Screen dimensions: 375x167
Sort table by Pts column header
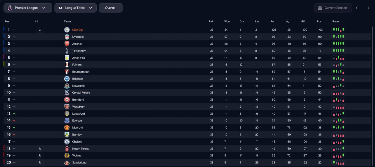click(319, 22)
